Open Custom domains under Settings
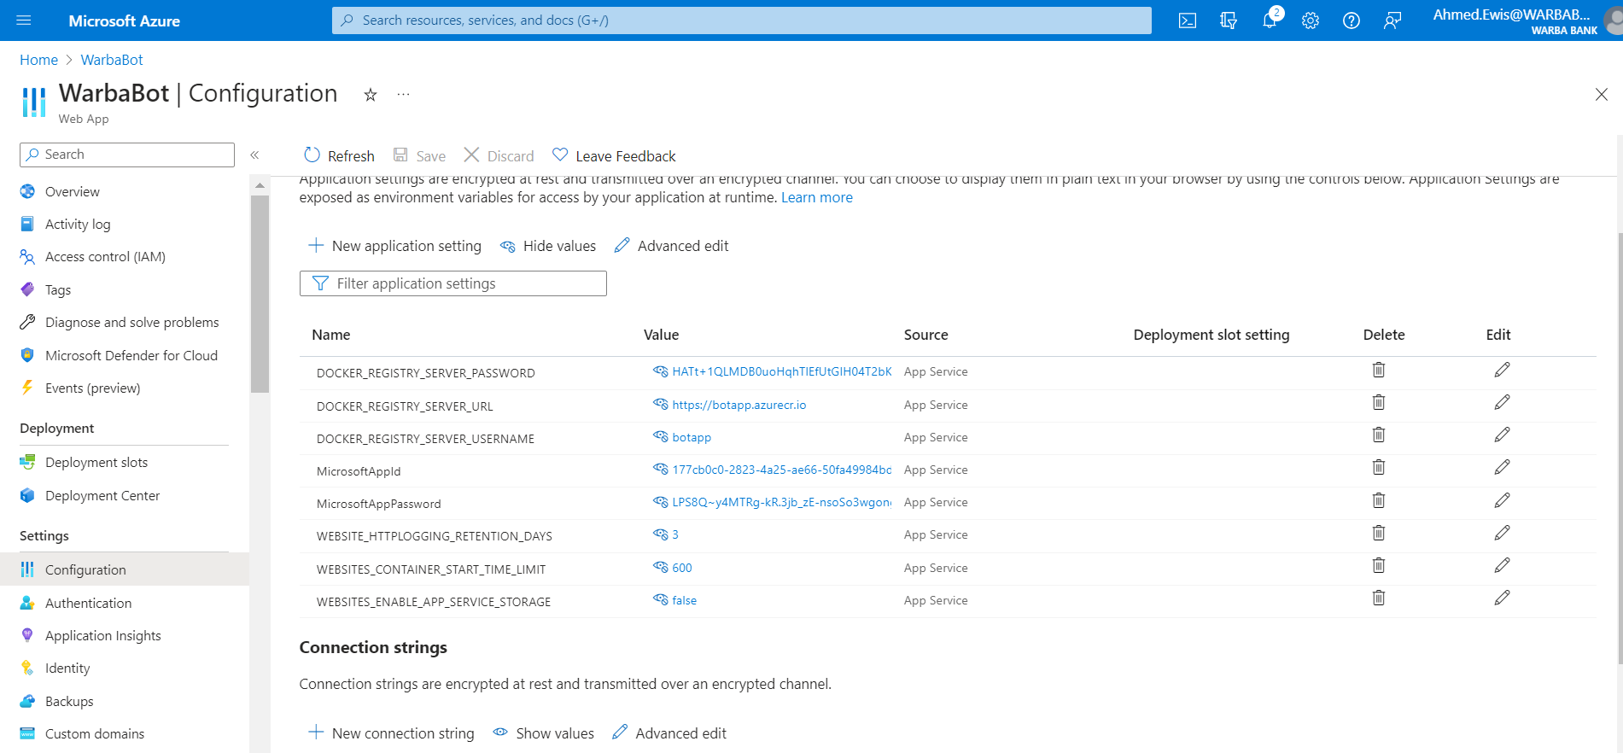Image resolution: width=1623 pixels, height=753 pixels. point(94,733)
